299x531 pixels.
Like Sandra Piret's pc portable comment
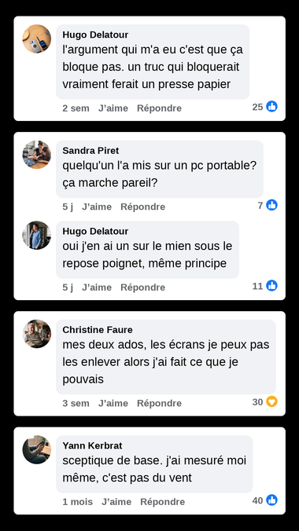point(97,207)
